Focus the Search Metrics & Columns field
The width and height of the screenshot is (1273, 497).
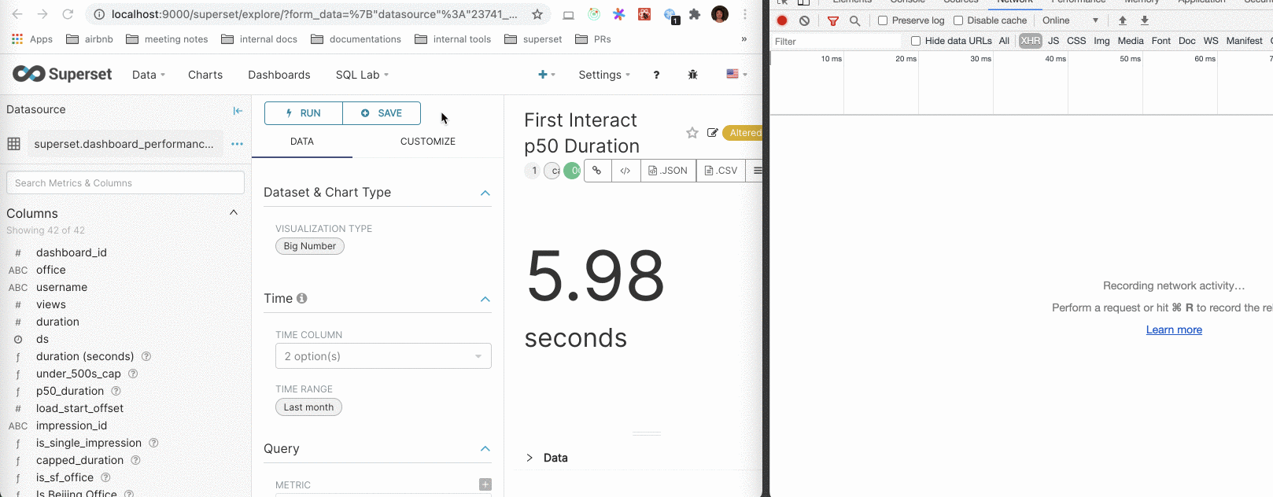[125, 183]
